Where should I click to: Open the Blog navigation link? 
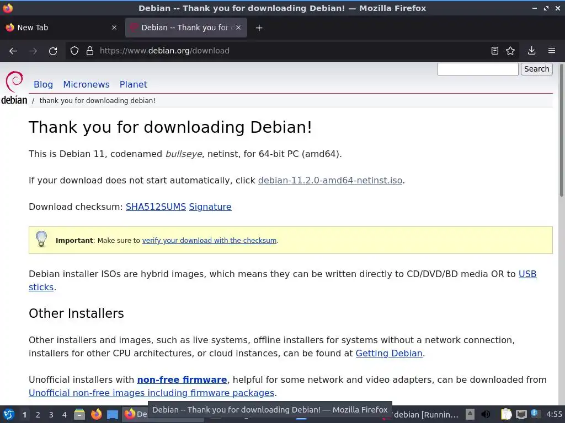coord(43,84)
